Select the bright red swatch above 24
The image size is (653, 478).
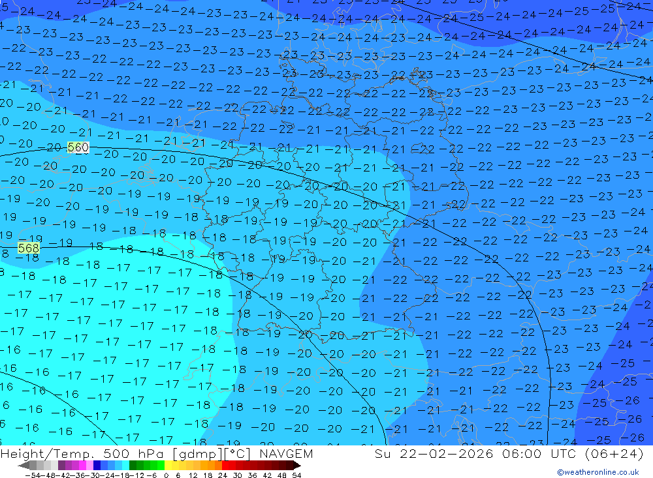coord(225,465)
